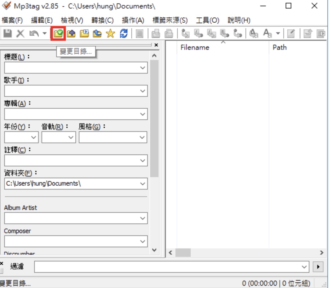This screenshot has width=330, height=288.
Task: Open the 說明(H) menu
Action: 239,20
